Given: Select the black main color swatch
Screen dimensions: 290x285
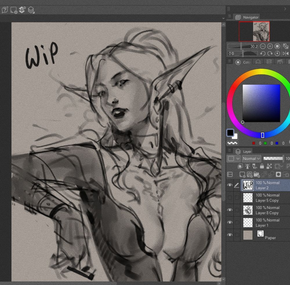Looking at the screenshot, I should click(x=230, y=133).
